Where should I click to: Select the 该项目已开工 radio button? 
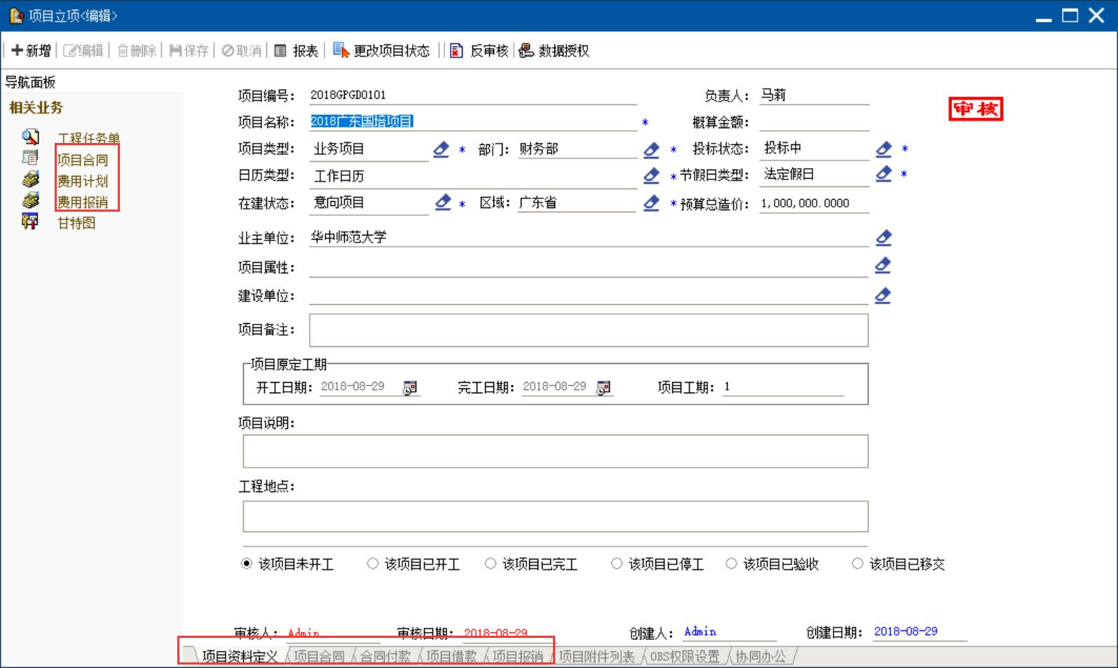coord(373,564)
